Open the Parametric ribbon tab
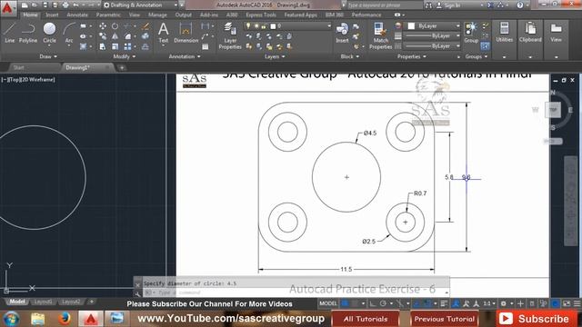Screen dimensions: 582x327 click(108, 15)
